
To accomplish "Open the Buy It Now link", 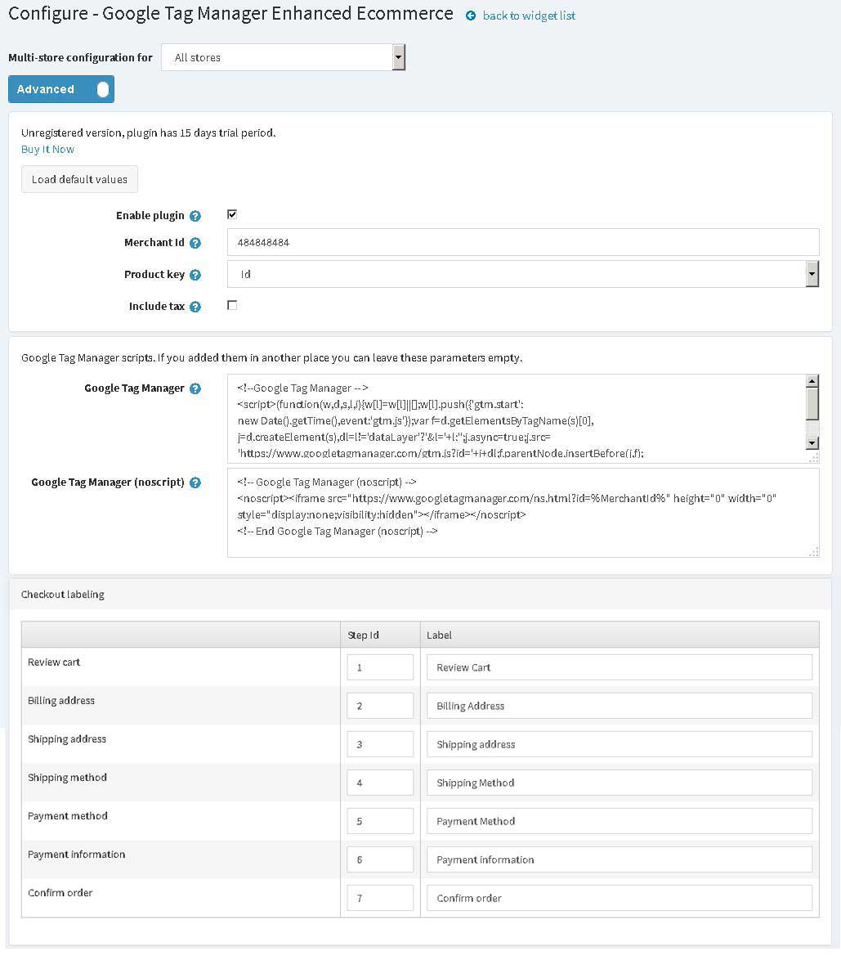I will (47, 150).
